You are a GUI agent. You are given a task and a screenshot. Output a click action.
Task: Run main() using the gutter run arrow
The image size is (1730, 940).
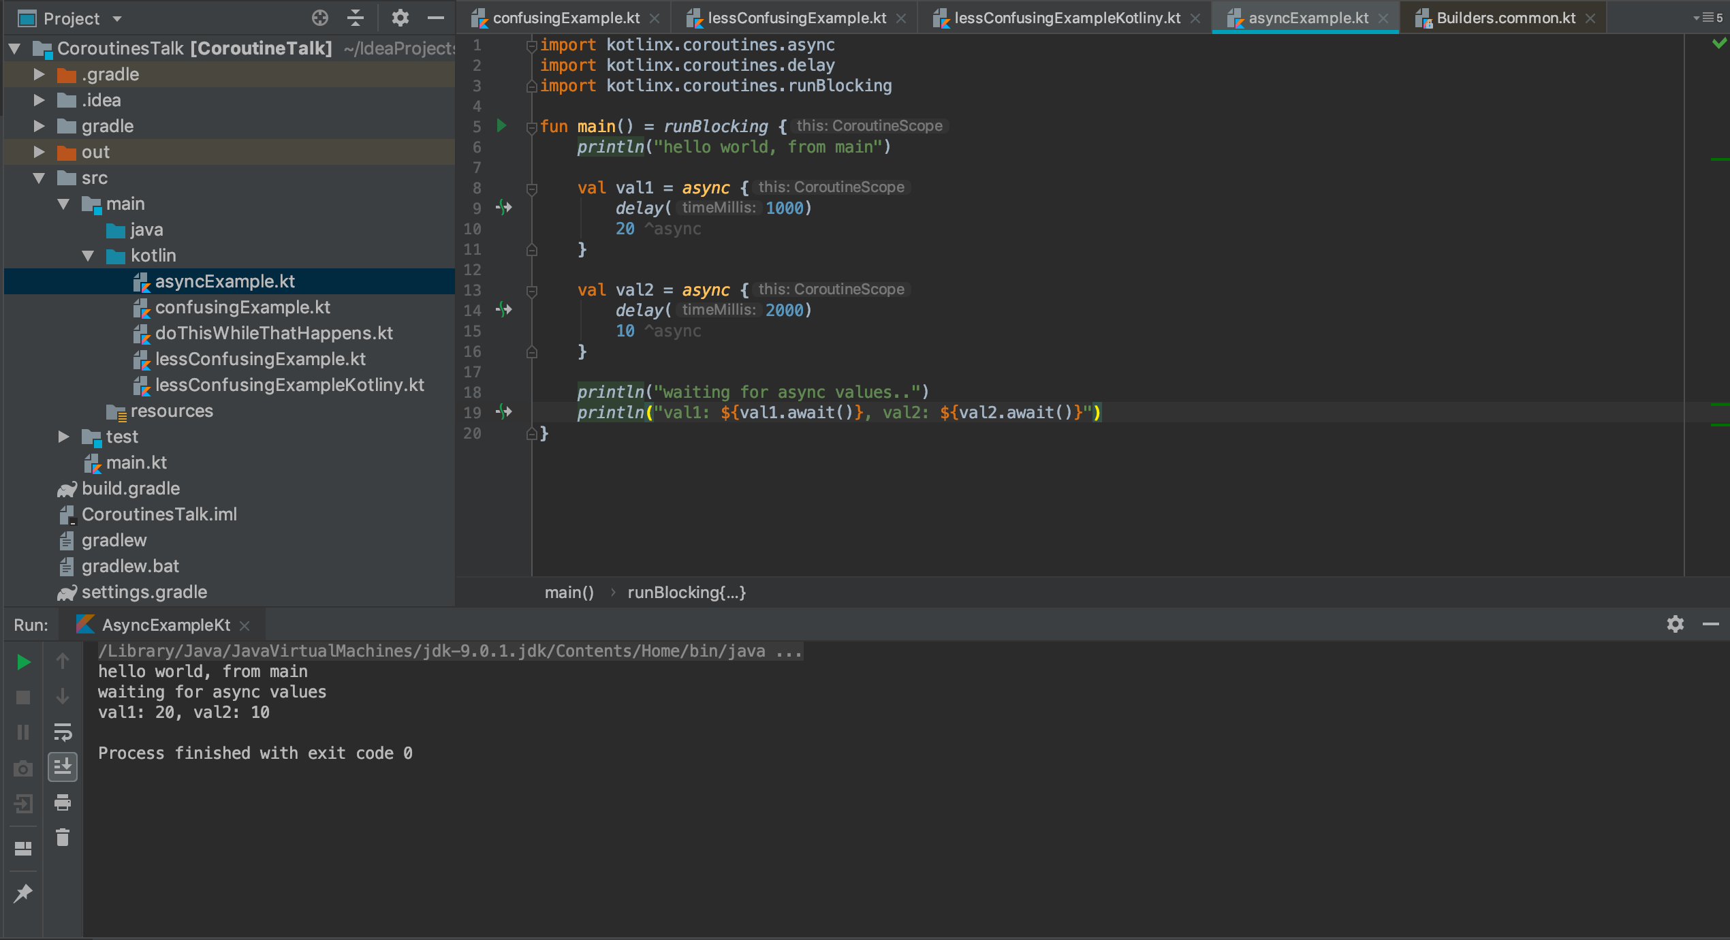coord(501,126)
